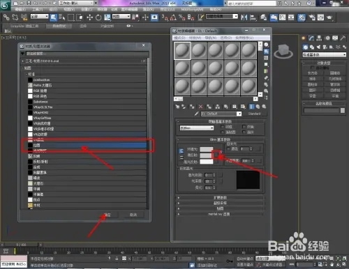Viewport: 349px width, 269px height.
Task: Open the last menu in Material Editor menu bar
Action: [244, 38]
